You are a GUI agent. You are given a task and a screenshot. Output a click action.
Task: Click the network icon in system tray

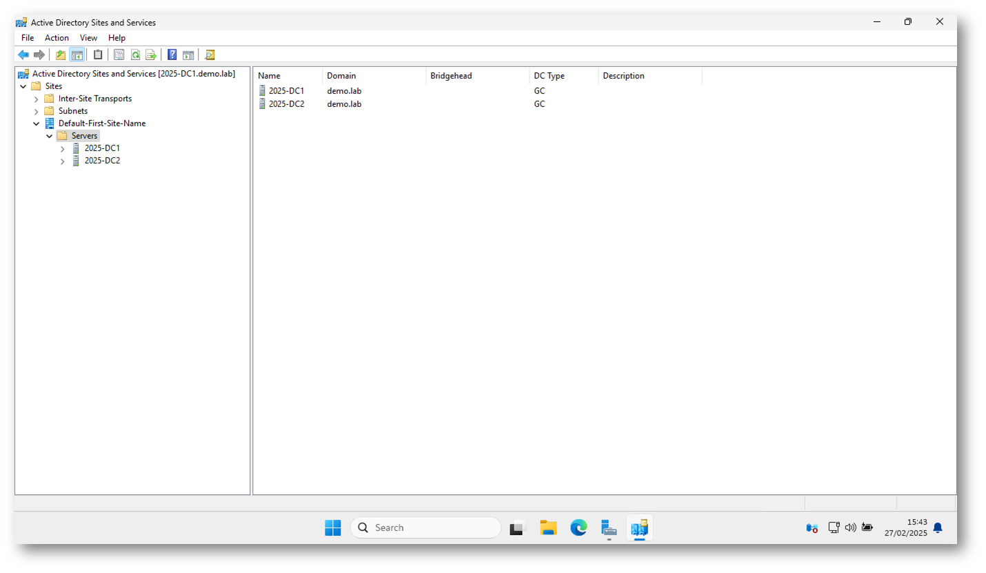834,528
